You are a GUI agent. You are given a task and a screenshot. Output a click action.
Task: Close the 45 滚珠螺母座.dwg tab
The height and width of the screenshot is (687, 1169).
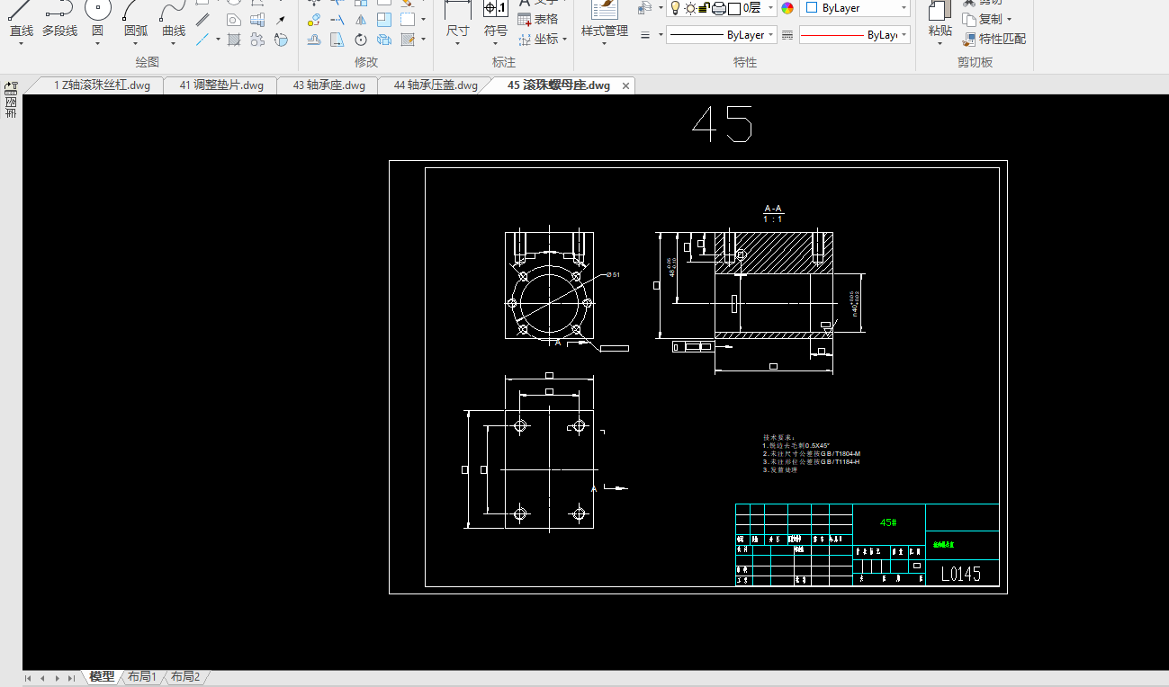[625, 85]
